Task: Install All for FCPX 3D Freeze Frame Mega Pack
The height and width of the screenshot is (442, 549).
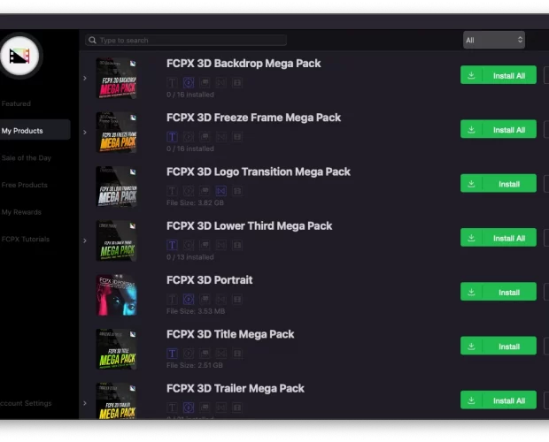Action: [499, 129]
